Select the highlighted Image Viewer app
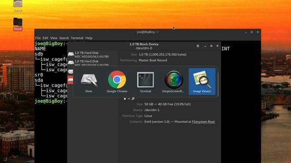 (x=202, y=81)
